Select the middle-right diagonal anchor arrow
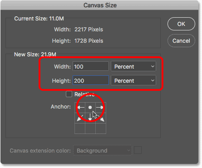202x168 pixels. coord(101,118)
